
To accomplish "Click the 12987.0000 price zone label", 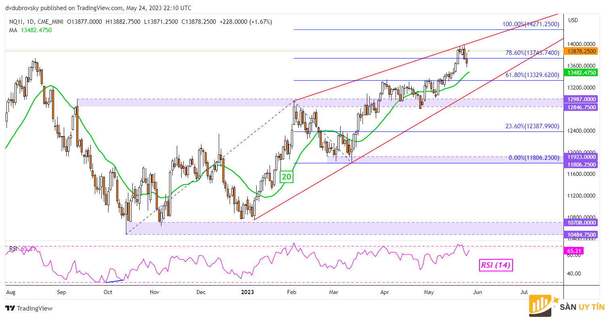I will [x=582, y=99].
